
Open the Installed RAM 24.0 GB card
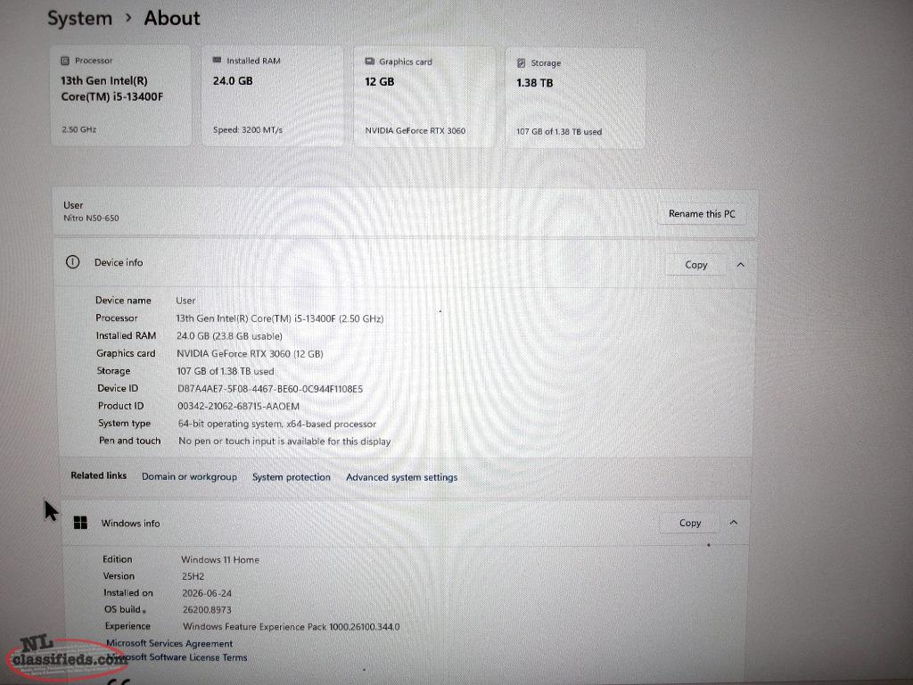tap(273, 96)
